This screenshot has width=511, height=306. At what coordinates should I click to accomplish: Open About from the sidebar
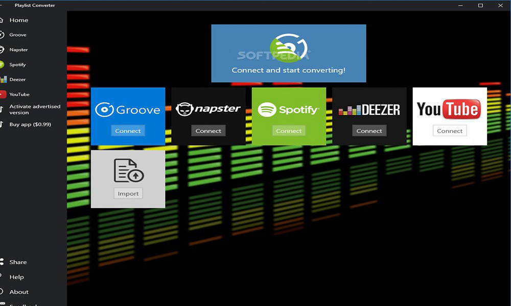click(19, 292)
